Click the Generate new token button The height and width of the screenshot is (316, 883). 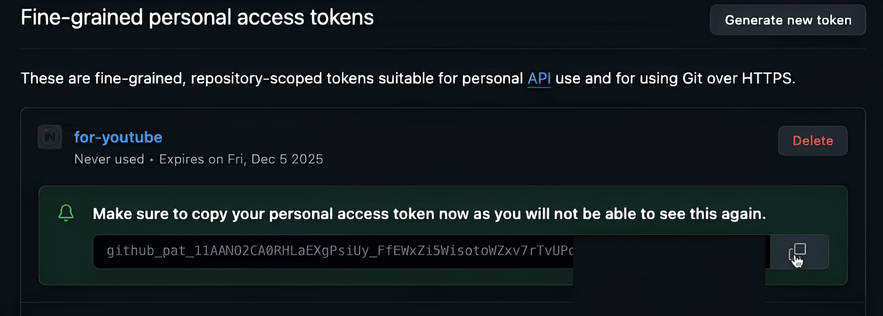787,20
